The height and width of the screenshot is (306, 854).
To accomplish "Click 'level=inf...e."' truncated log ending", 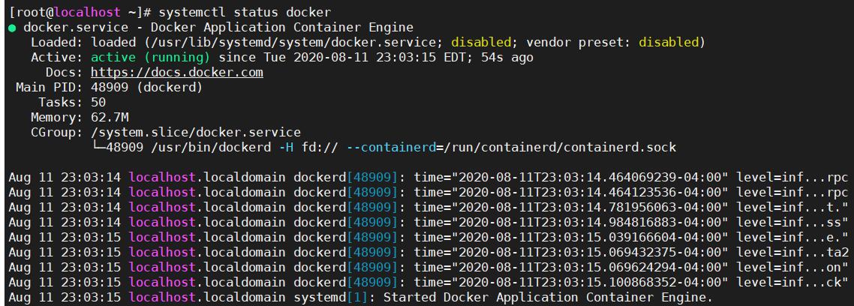I will point(792,238).
